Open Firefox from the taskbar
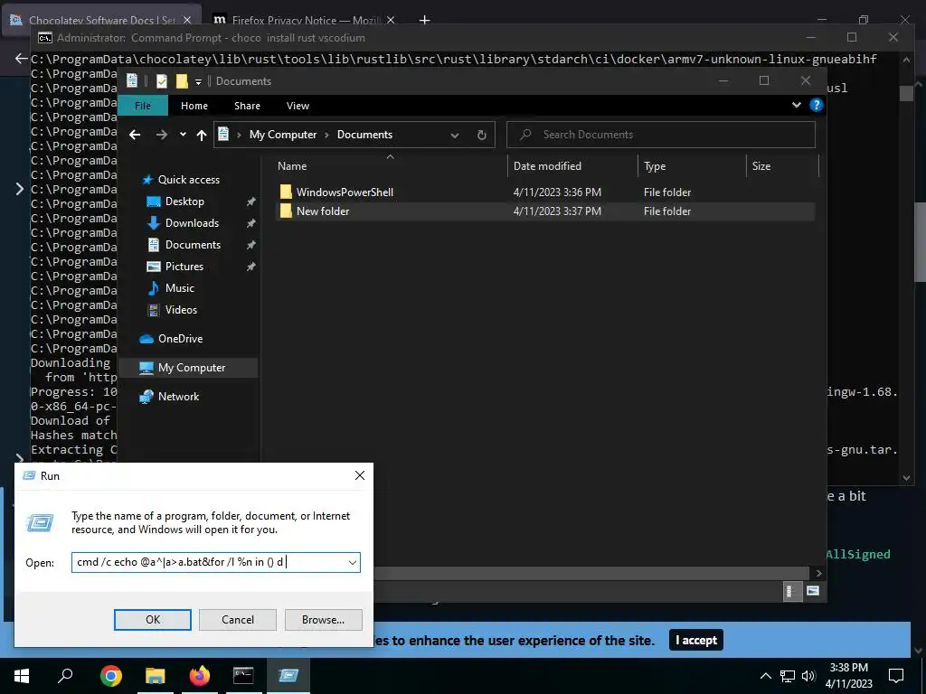Image resolution: width=926 pixels, height=694 pixels. pos(200,676)
